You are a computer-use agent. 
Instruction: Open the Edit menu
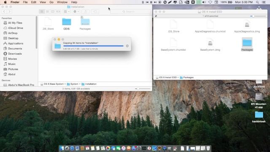pos(34,2)
